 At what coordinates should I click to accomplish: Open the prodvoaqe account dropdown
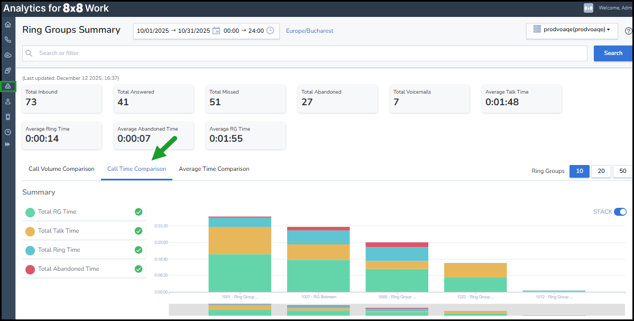[572, 30]
